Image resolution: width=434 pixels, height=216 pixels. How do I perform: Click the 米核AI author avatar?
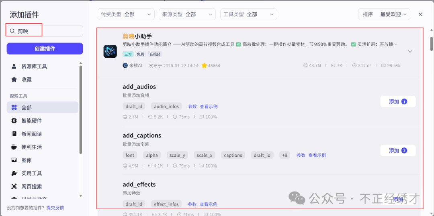point(125,65)
